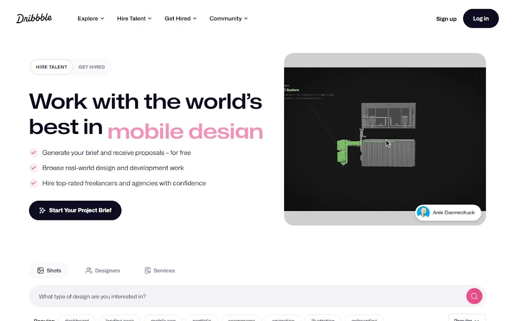Viewport: 515px width, 321px height.
Task: Click the Sign up link
Action: [446, 19]
